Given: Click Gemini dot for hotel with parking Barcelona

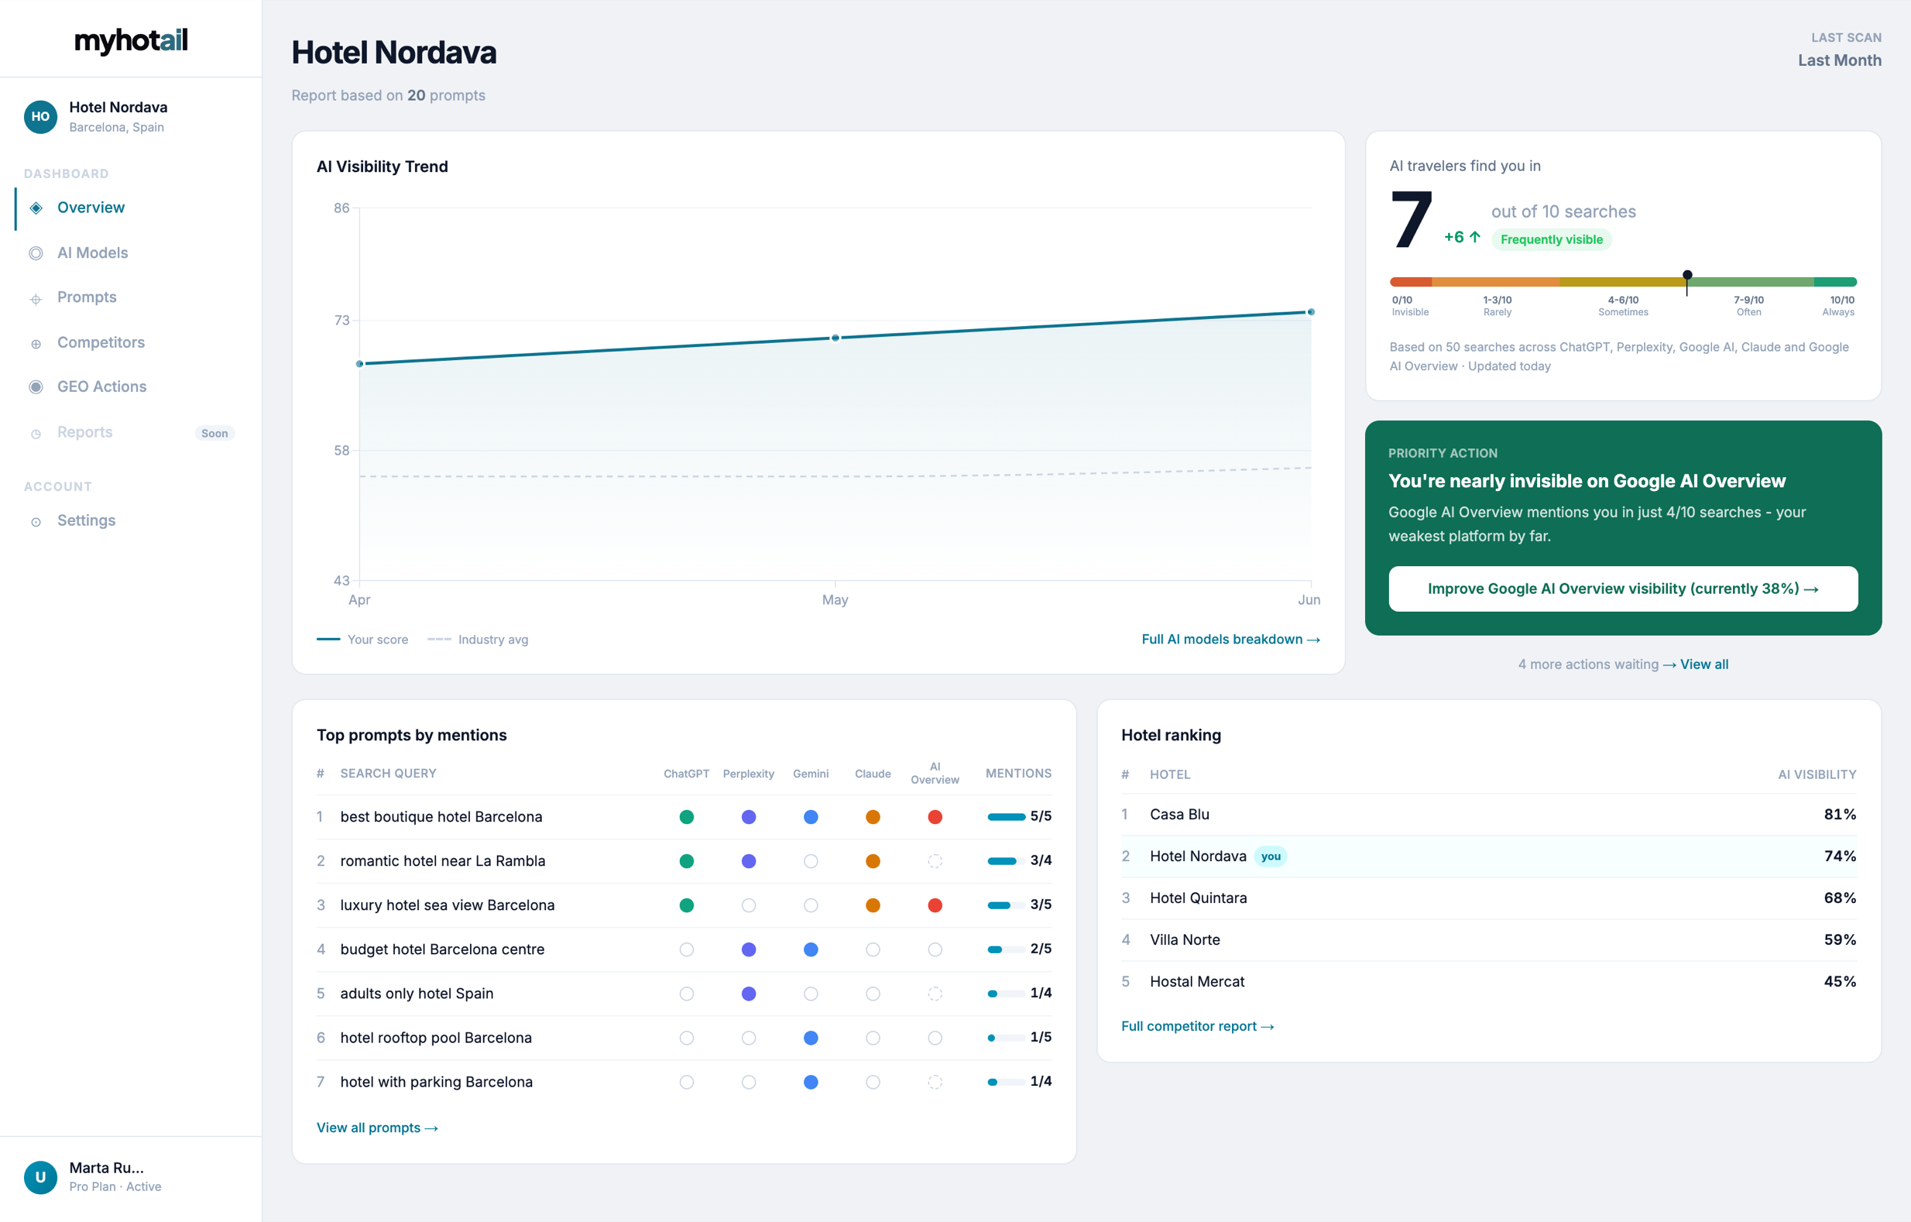Looking at the screenshot, I should 810,1082.
